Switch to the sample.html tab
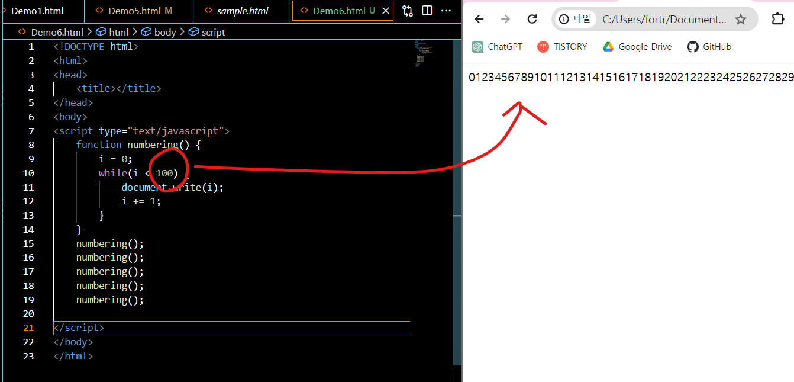The width and height of the screenshot is (794, 382). 241,11
